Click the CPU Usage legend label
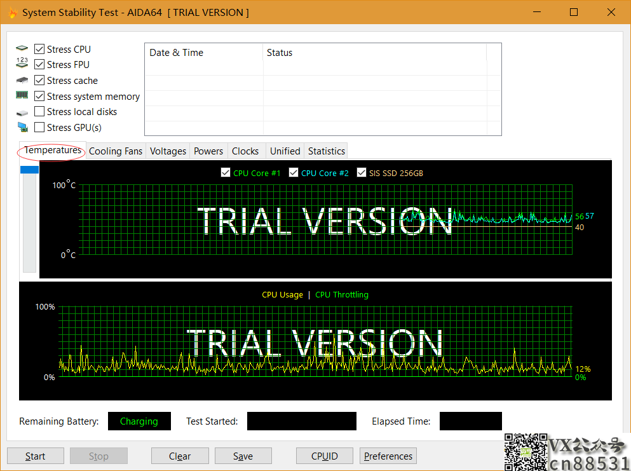631x471 pixels. click(x=282, y=294)
